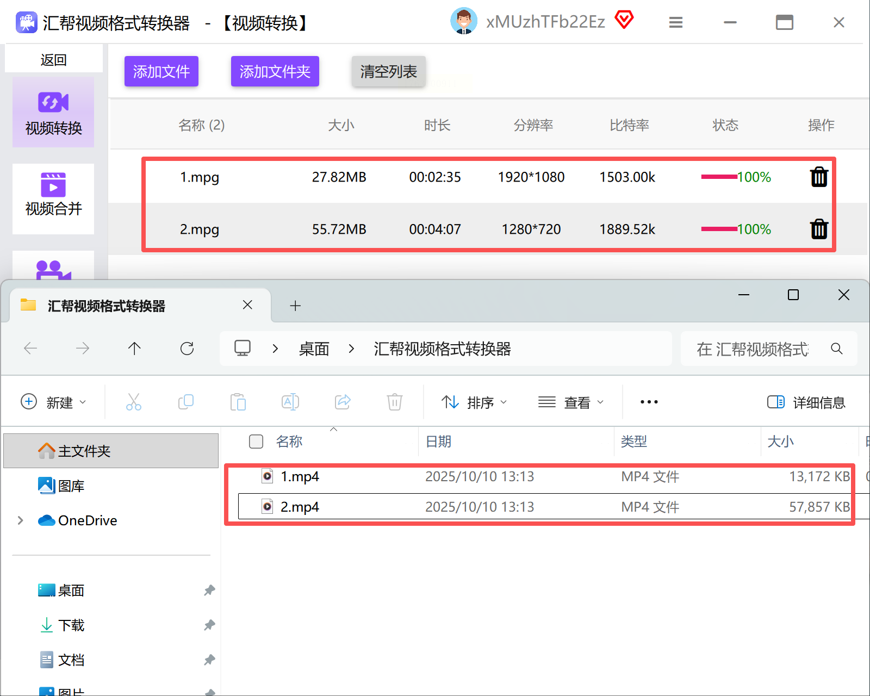Add a new Explorer tab
The width and height of the screenshot is (870, 696).
tap(295, 306)
